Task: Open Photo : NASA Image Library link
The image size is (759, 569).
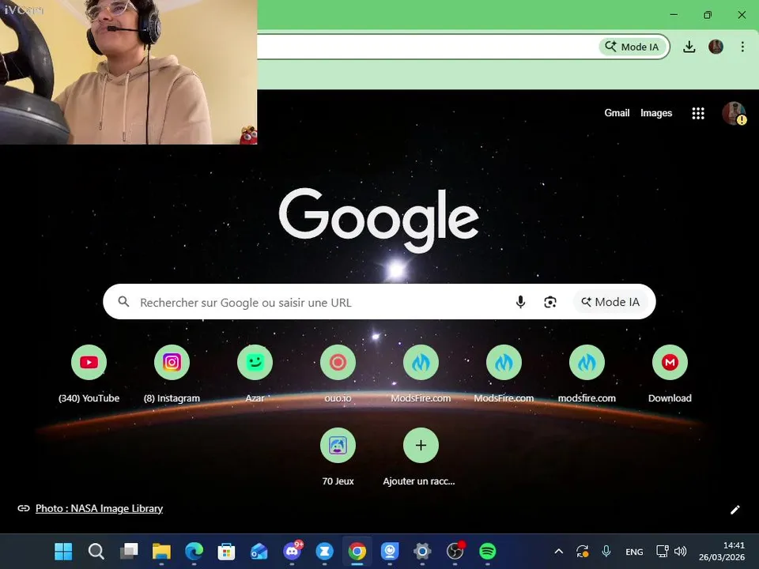Action: [x=99, y=508]
